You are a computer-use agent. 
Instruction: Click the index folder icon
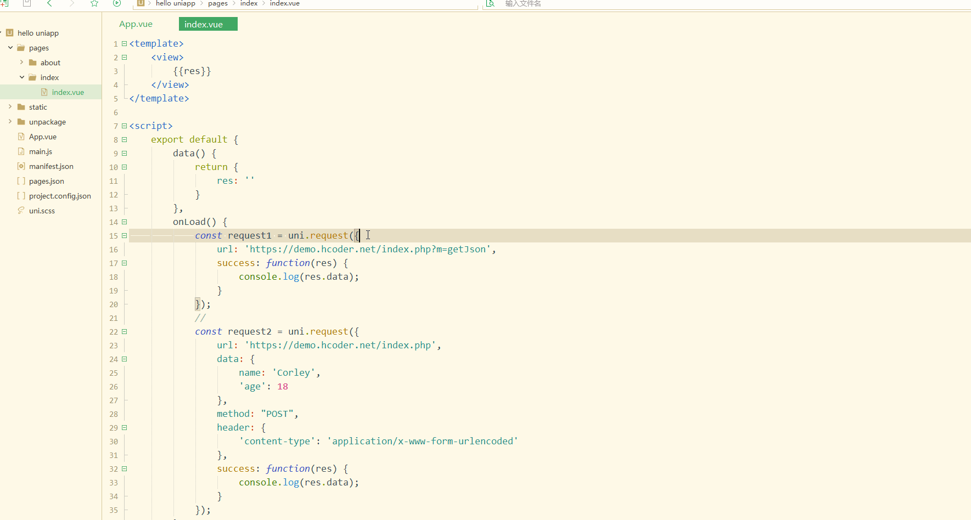[x=32, y=77]
